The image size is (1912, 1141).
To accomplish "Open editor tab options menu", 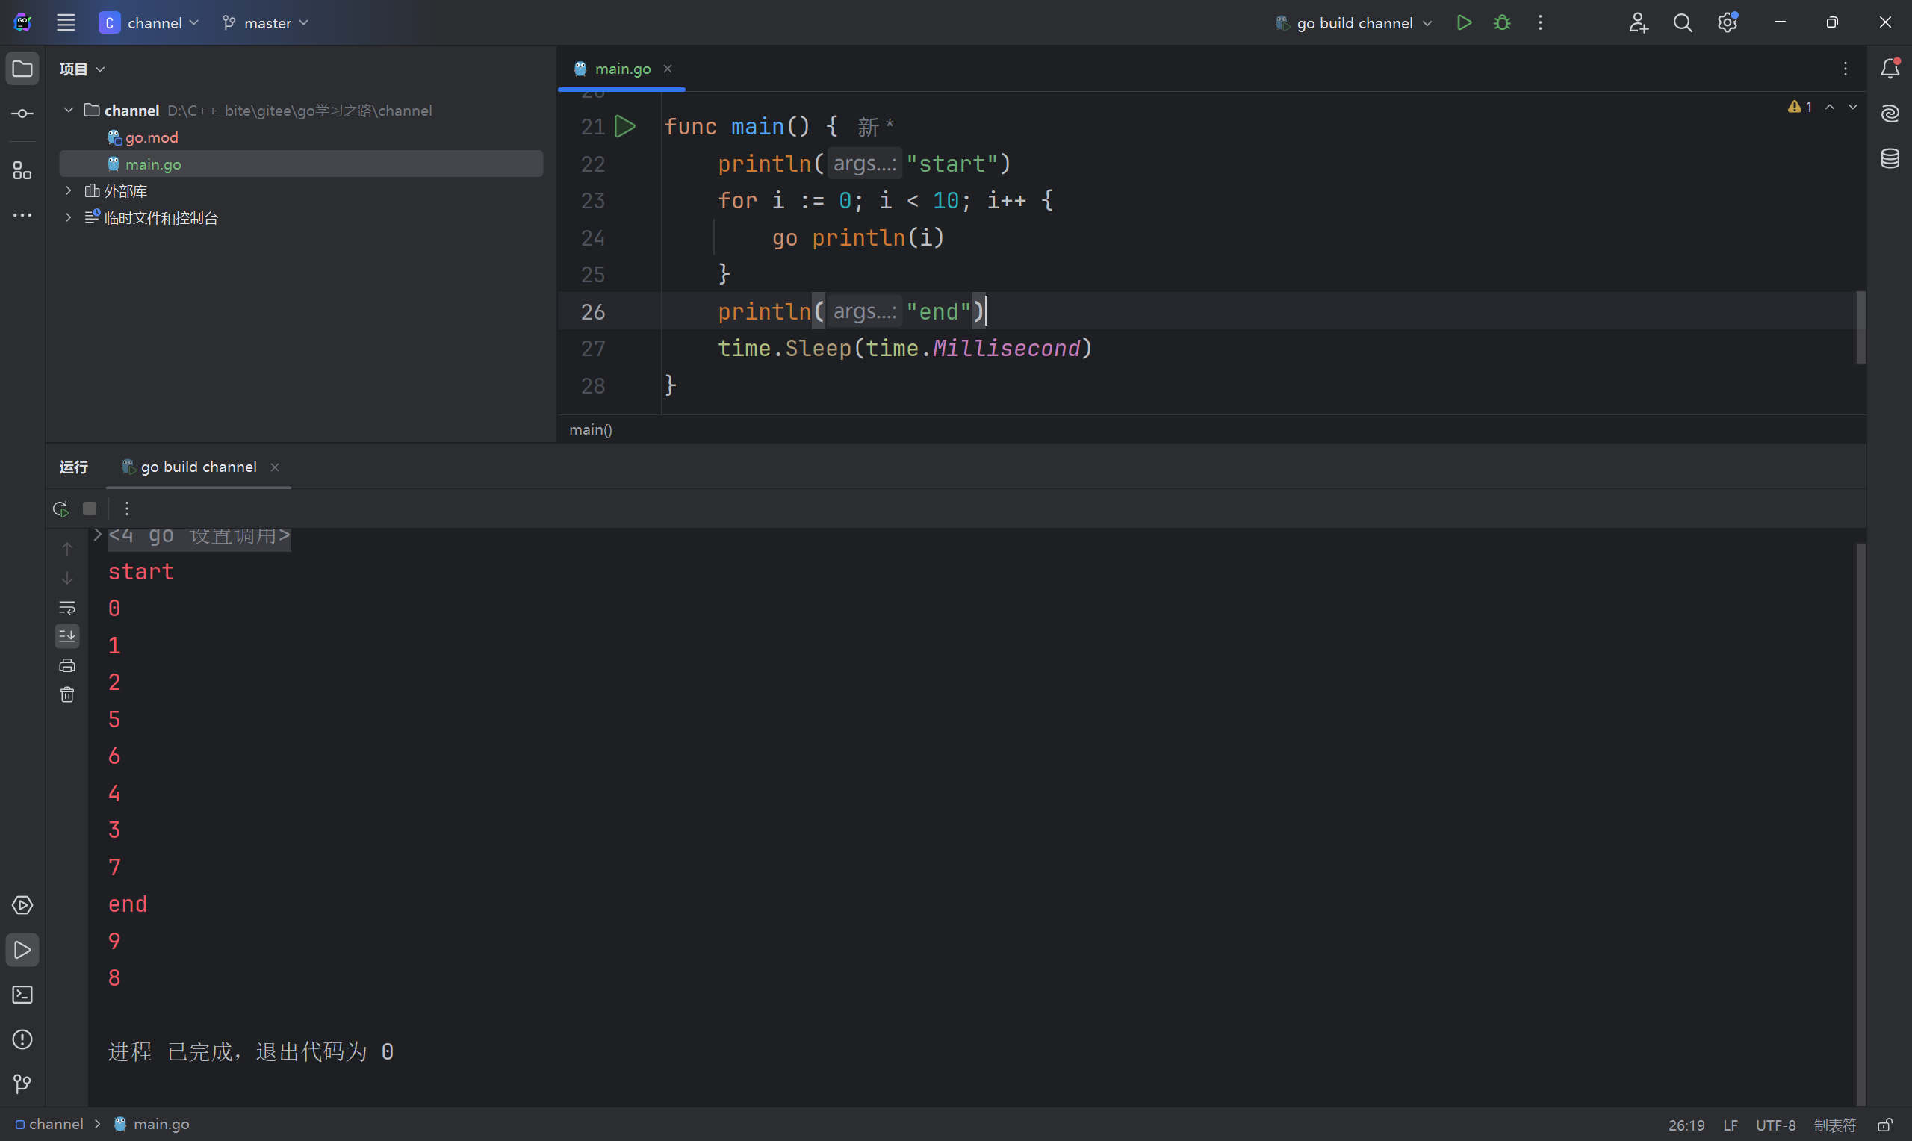I will 1845,69.
